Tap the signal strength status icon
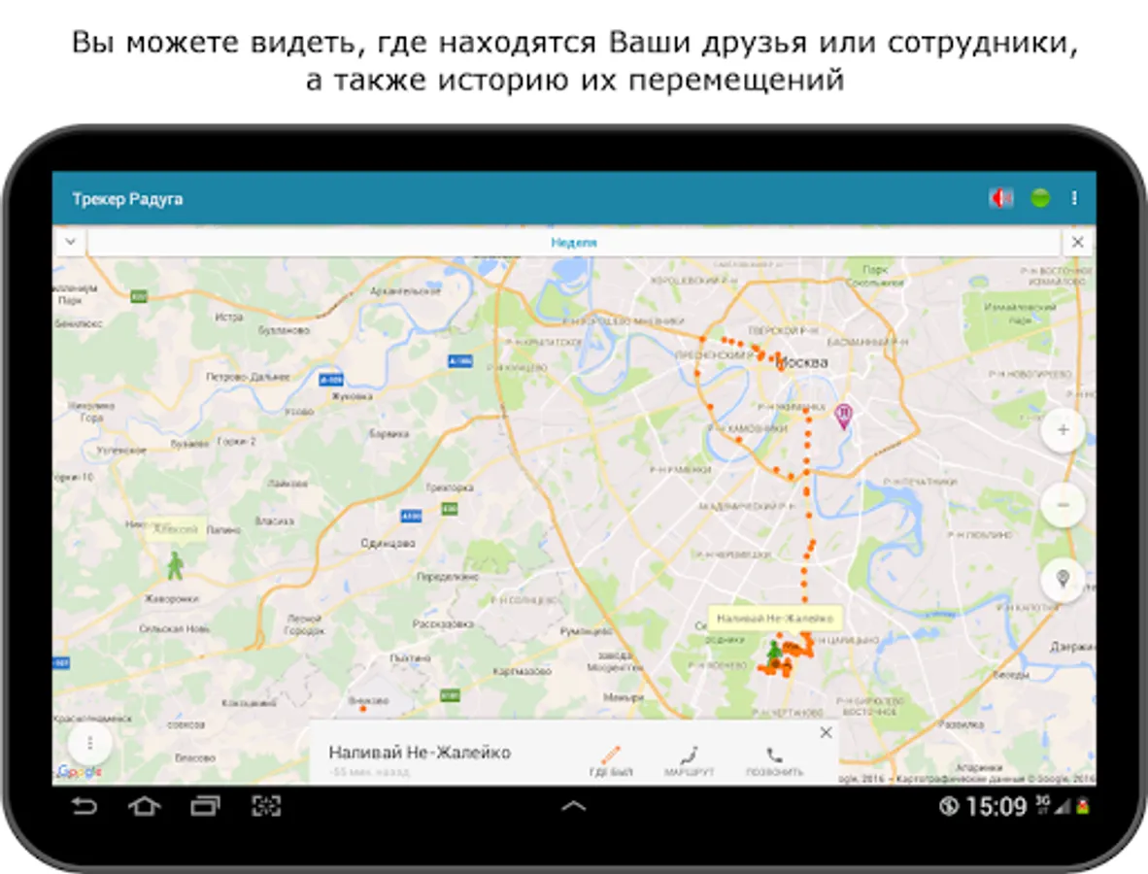The width and height of the screenshot is (1148, 874). pos(1062,807)
